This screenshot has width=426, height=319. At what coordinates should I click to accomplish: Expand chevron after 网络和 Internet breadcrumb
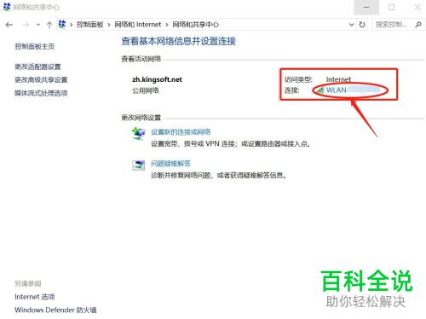[x=167, y=25]
